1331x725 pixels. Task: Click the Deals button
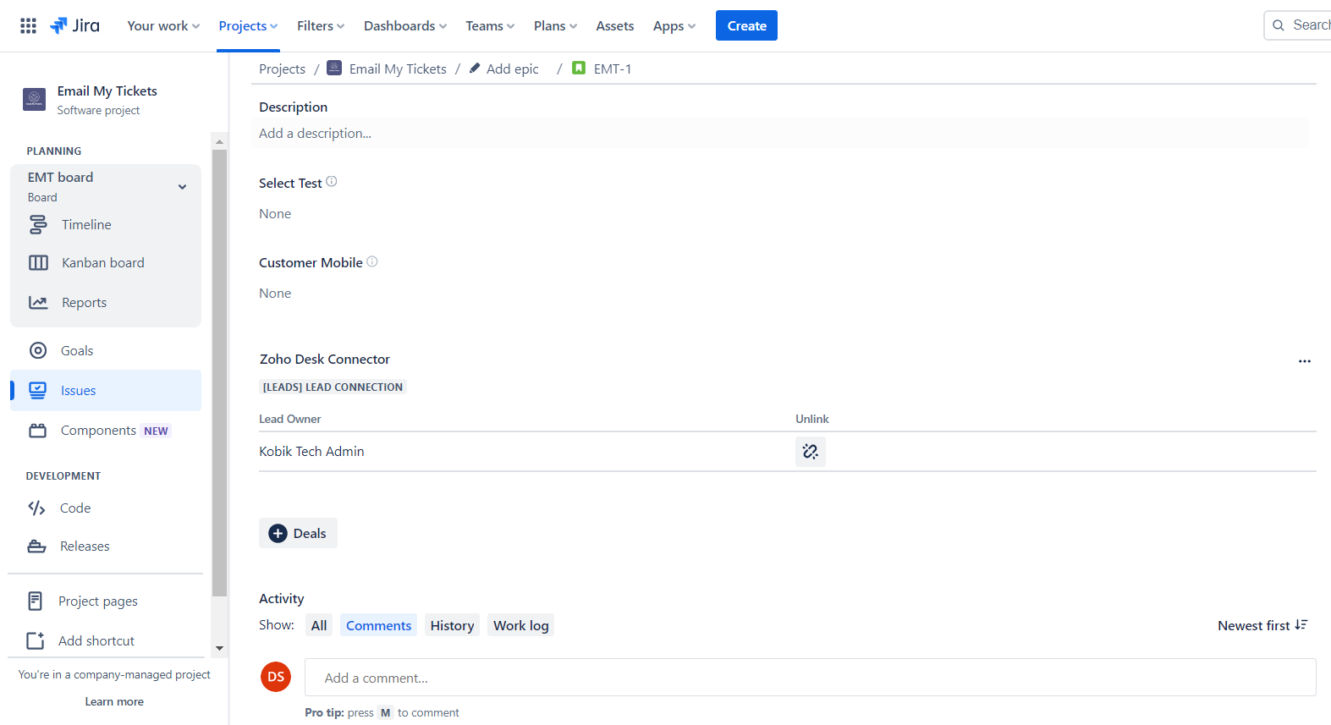coord(298,533)
